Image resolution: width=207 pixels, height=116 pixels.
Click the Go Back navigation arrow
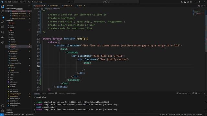tap(69, 2)
